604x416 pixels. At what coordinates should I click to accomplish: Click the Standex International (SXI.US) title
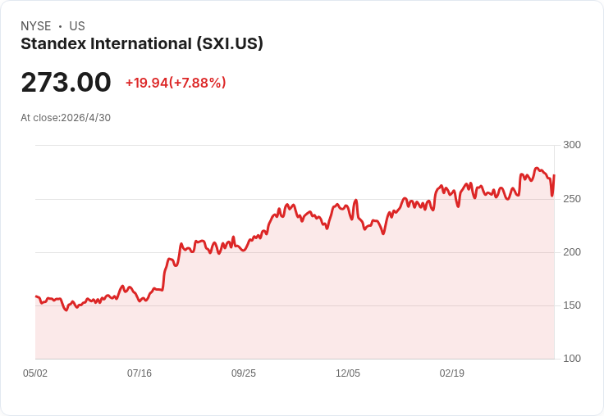(142, 44)
